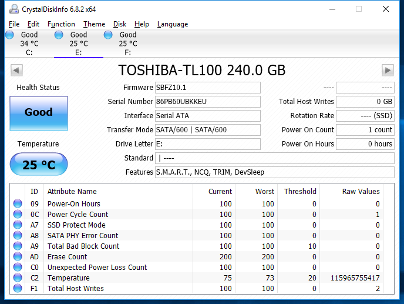Click the 25 °C temperature button
This screenshot has height=304, width=404.
[x=39, y=165]
